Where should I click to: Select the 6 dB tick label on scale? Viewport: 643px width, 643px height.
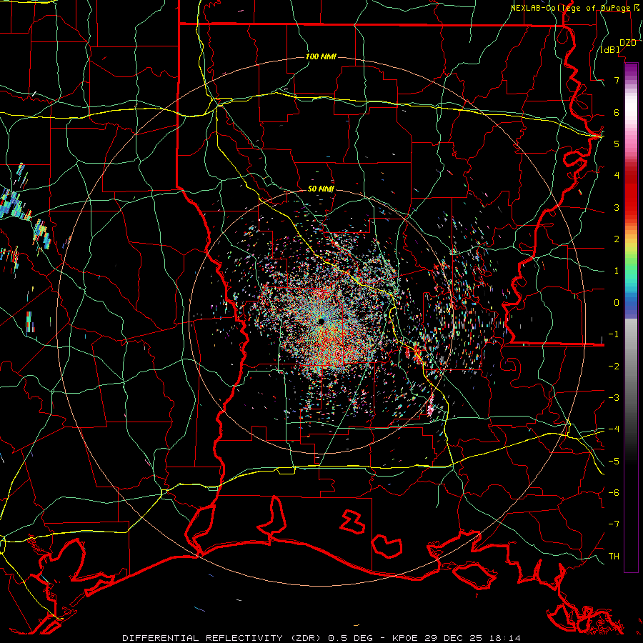coord(617,112)
